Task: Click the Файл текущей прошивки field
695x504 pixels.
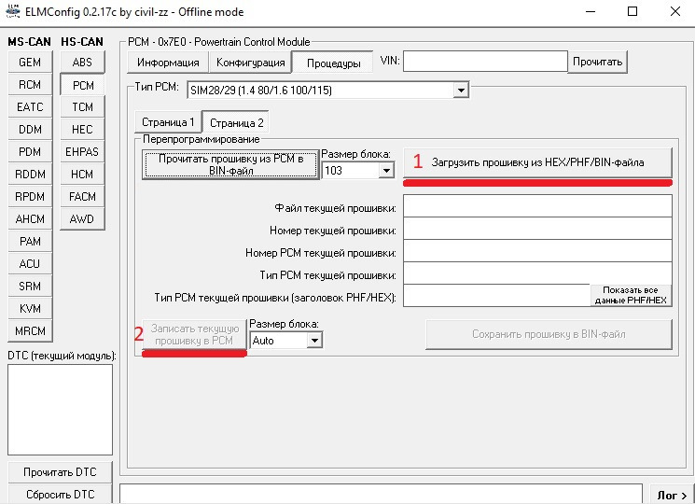Action: coord(537,206)
